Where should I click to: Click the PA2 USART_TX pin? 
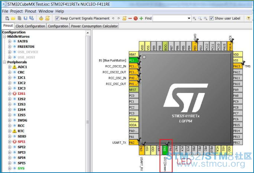point(134,143)
